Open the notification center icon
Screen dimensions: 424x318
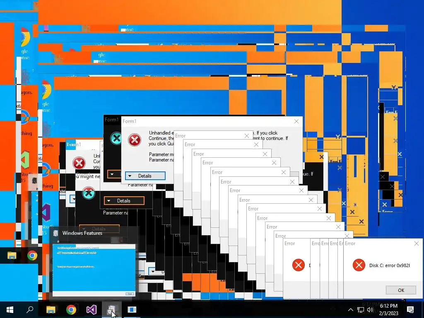tap(410, 310)
